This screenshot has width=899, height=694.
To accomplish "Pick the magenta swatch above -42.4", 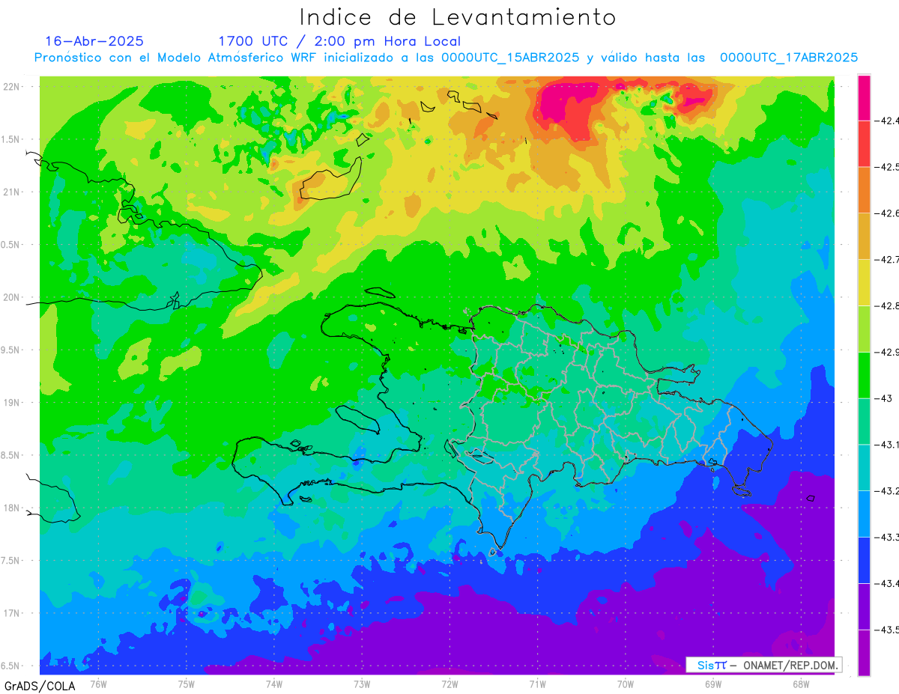I will 864,97.
